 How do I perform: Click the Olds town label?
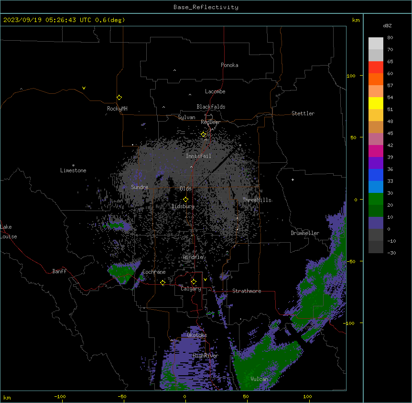[x=185, y=189]
